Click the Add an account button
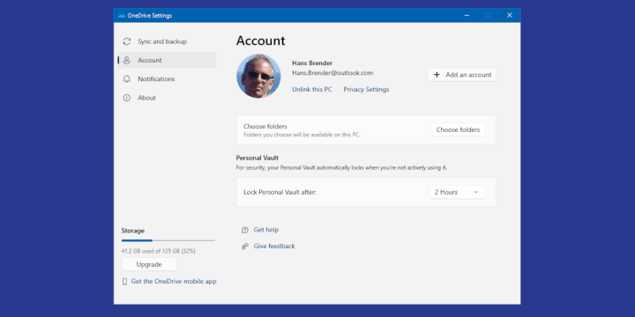The width and height of the screenshot is (635, 317). [x=462, y=75]
